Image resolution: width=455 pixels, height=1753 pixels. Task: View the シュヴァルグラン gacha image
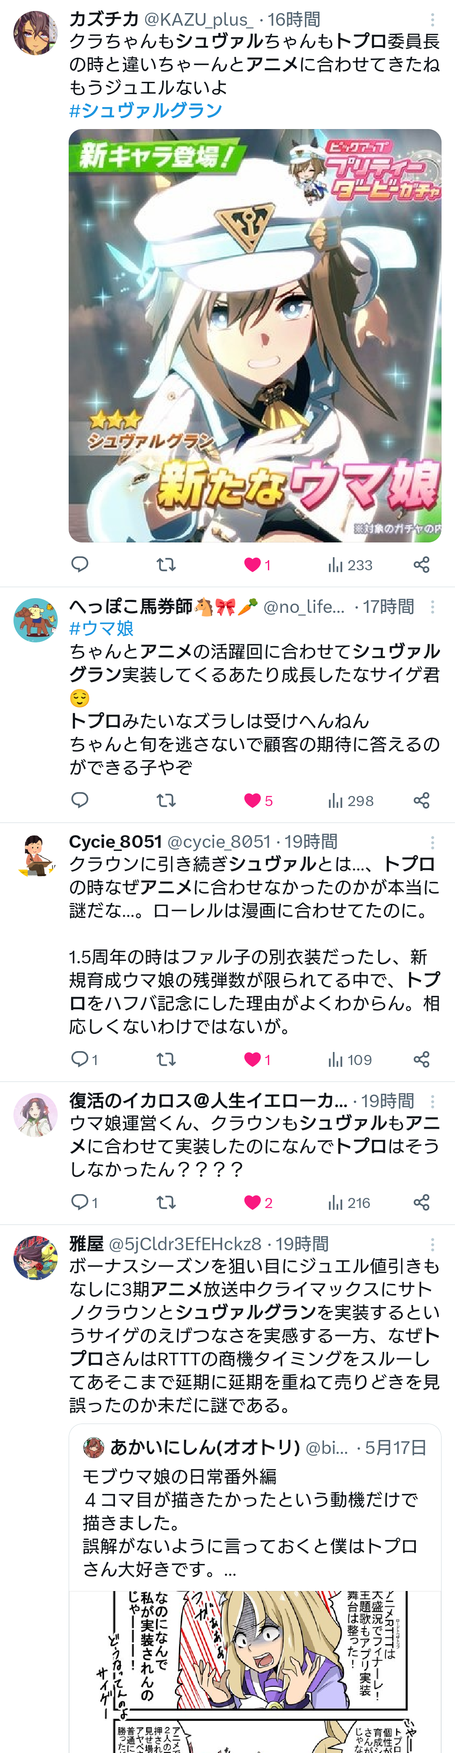coord(255,335)
